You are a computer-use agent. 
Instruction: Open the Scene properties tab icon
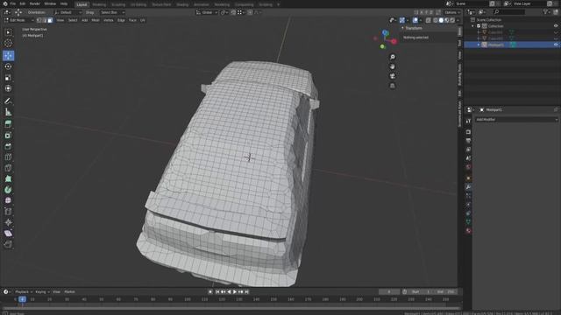pos(468,158)
